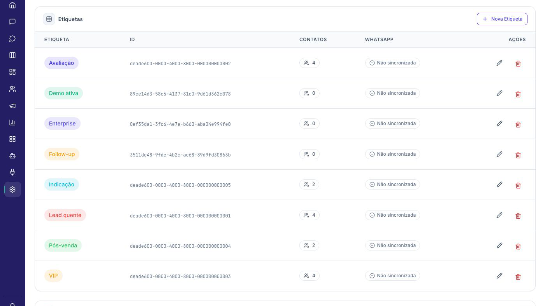This screenshot has width=545, height=306.
Task: Open the bot icon in sidebar
Action: 12,156
